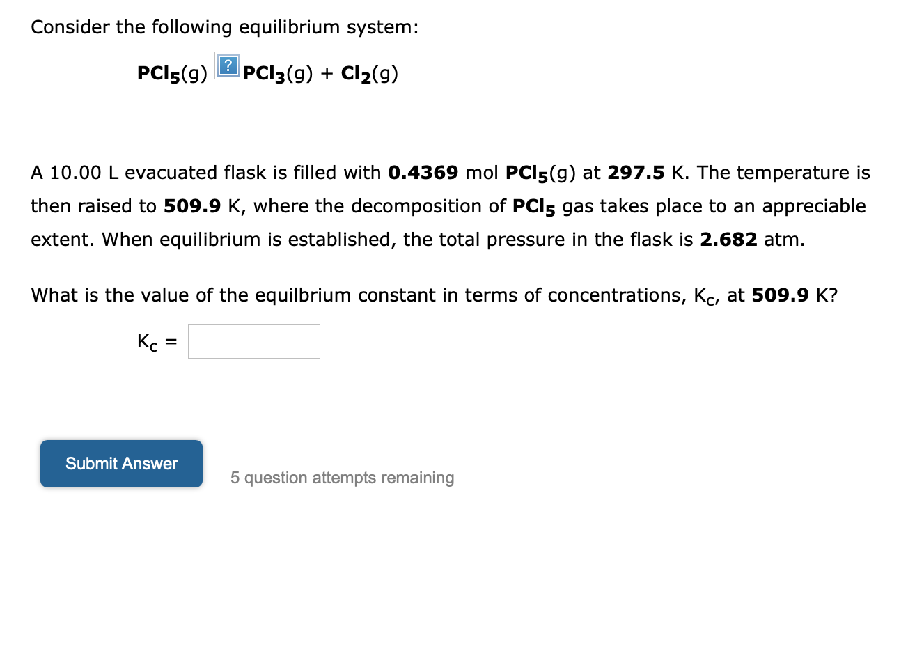Select the Kc = label beside the answer field

point(153,341)
